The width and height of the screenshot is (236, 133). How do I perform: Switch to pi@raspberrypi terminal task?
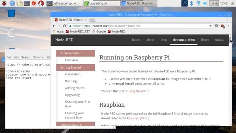65,3
